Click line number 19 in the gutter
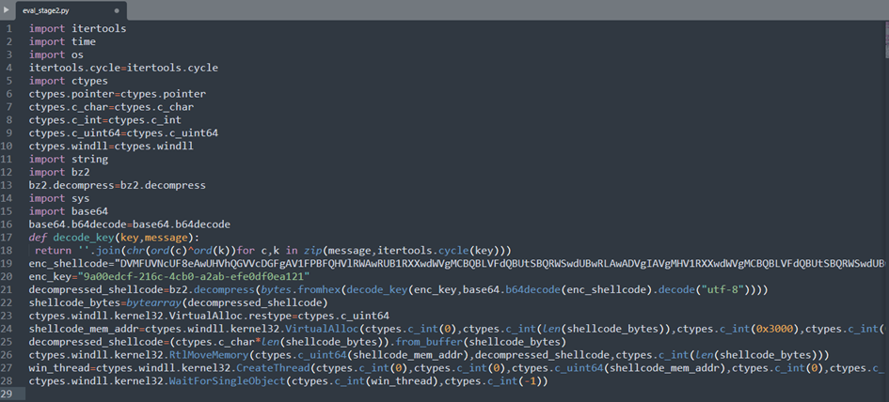The image size is (889, 402). (x=8, y=263)
